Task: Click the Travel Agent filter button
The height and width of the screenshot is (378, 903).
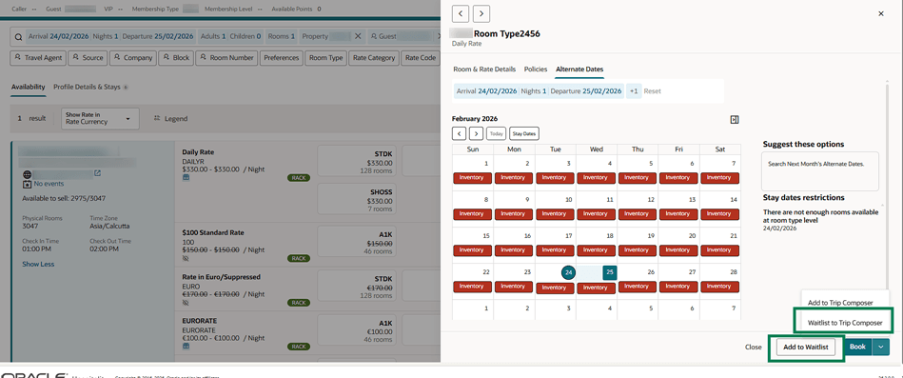Action: pyautogui.click(x=38, y=58)
